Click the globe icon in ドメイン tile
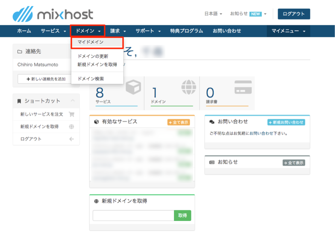The height and width of the screenshot is (241, 335). 188,87
